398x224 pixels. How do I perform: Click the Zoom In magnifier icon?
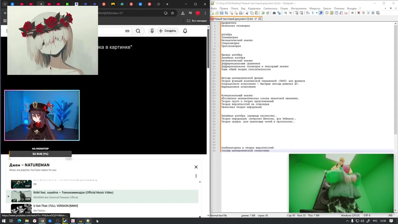[285, 13]
